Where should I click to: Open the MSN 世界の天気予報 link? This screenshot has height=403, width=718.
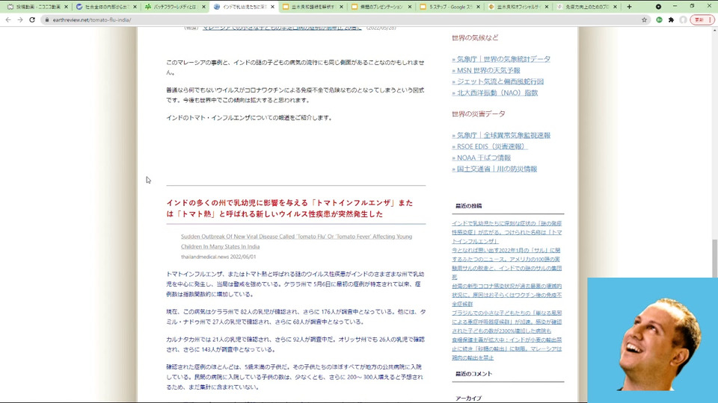pyautogui.click(x=486, y=70)
